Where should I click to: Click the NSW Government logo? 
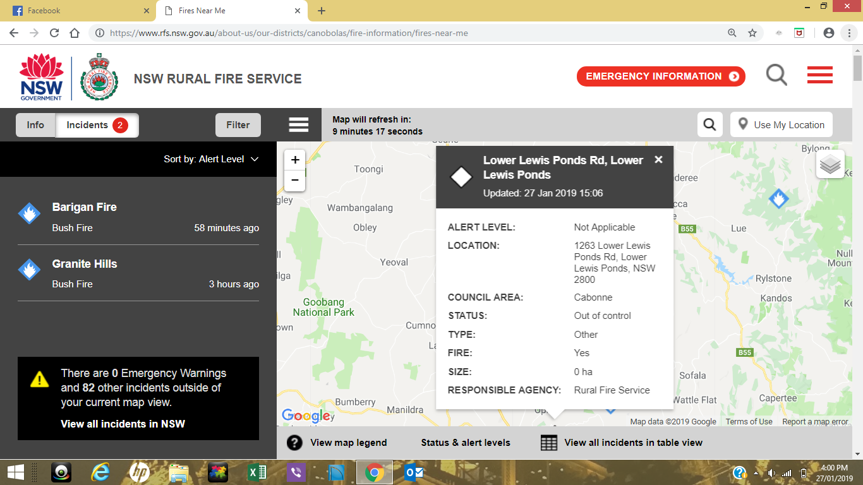42,77
